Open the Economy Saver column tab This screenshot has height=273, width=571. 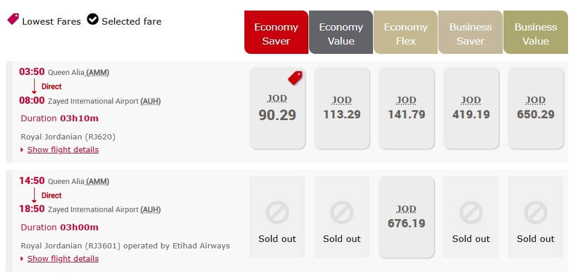(x=276, y=32)
